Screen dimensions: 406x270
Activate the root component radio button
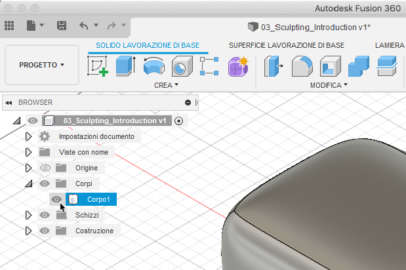coord(178,121)
